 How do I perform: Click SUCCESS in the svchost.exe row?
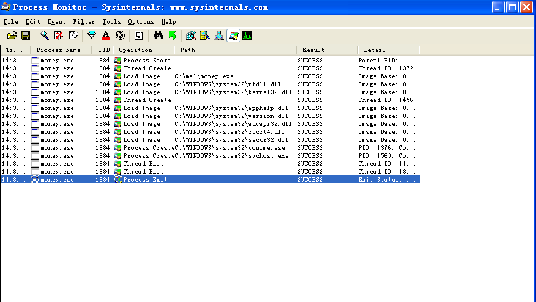pyautogui.click(x=310, y=156)
